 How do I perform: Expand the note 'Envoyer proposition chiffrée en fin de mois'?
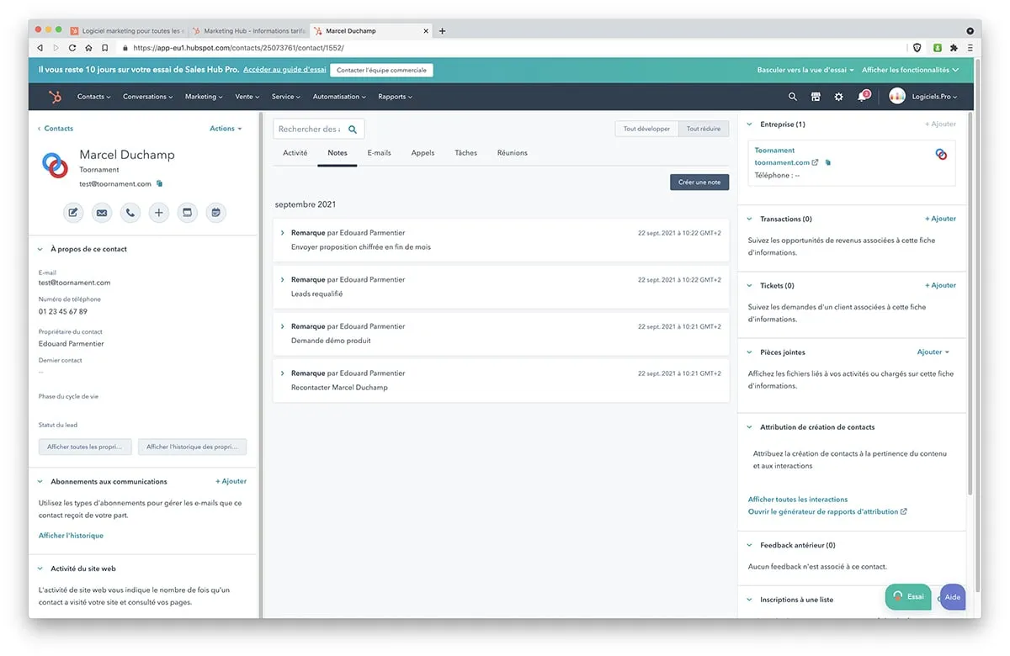(283, 232)
